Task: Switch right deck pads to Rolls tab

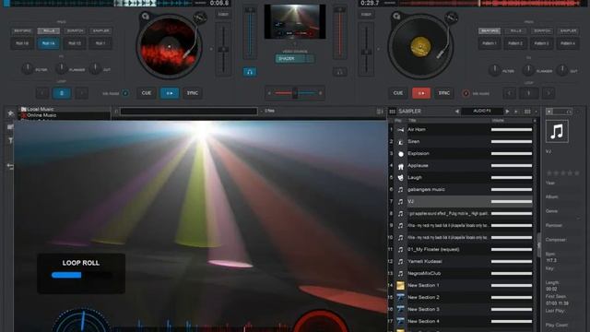Action: (516, 30)
